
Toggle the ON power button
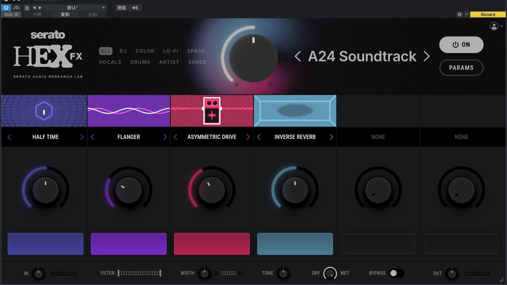pyautogui.click(x=461, y=45)
